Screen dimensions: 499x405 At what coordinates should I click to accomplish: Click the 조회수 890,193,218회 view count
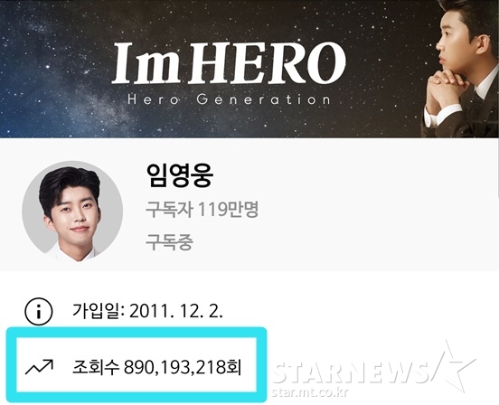click(x=157, y=368)
